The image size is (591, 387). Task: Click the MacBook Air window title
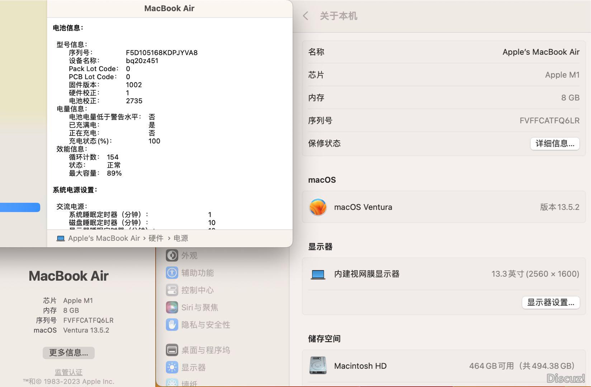tap(169, 9)
